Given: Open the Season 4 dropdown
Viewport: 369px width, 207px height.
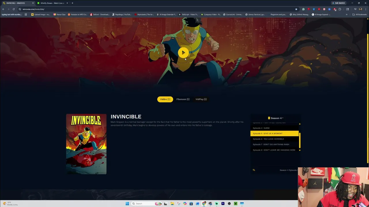Looking at the screenshot, I should coord(276,118).
